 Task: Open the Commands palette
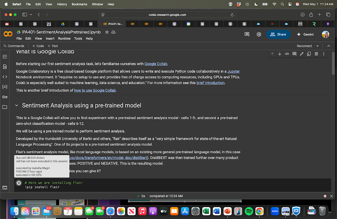[14, 46]
